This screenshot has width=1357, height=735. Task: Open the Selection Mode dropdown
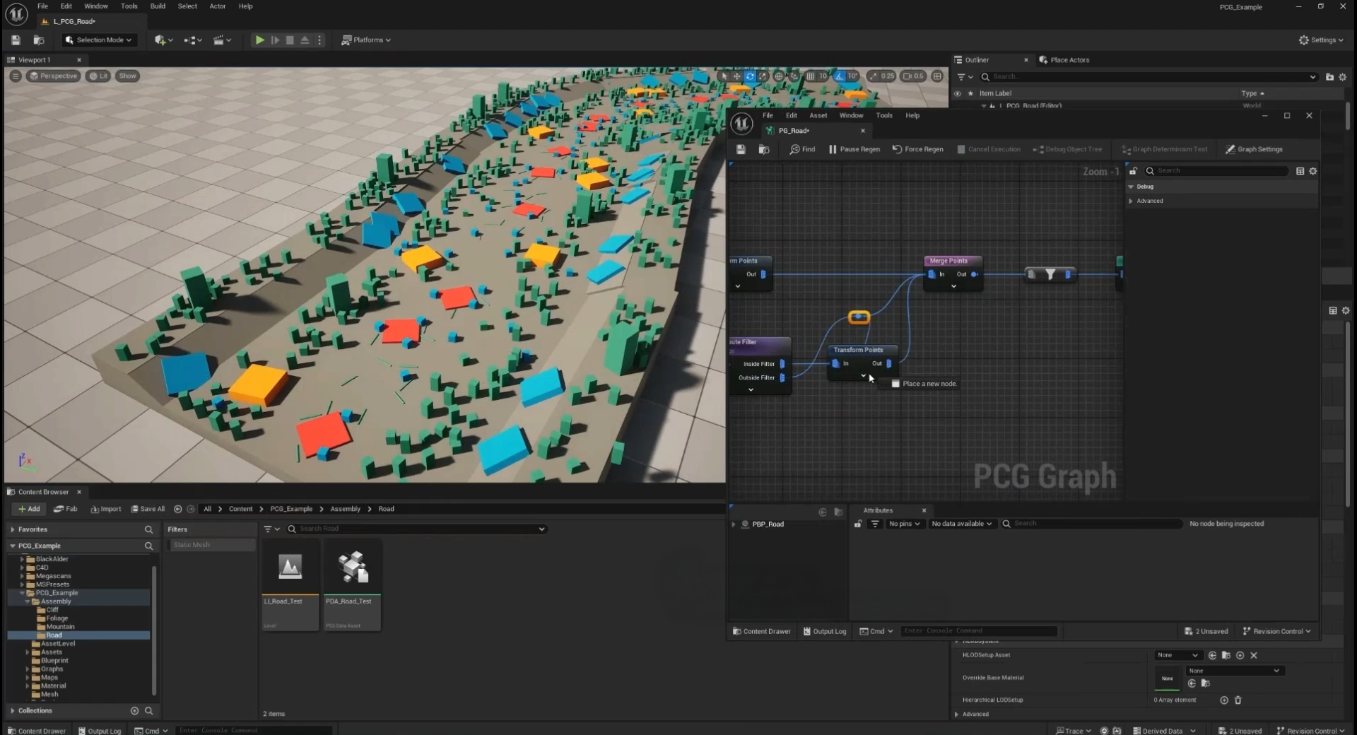[98, 40]
